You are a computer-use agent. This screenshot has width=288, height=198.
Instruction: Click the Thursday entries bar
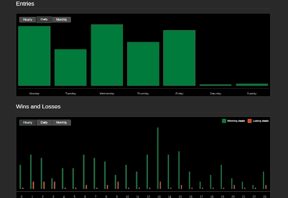click(x=143, y=64)
